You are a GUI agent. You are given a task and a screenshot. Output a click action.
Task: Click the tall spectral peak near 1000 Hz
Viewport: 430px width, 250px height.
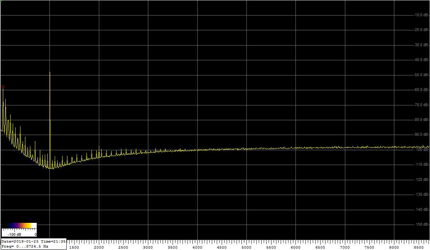[50, 120]
